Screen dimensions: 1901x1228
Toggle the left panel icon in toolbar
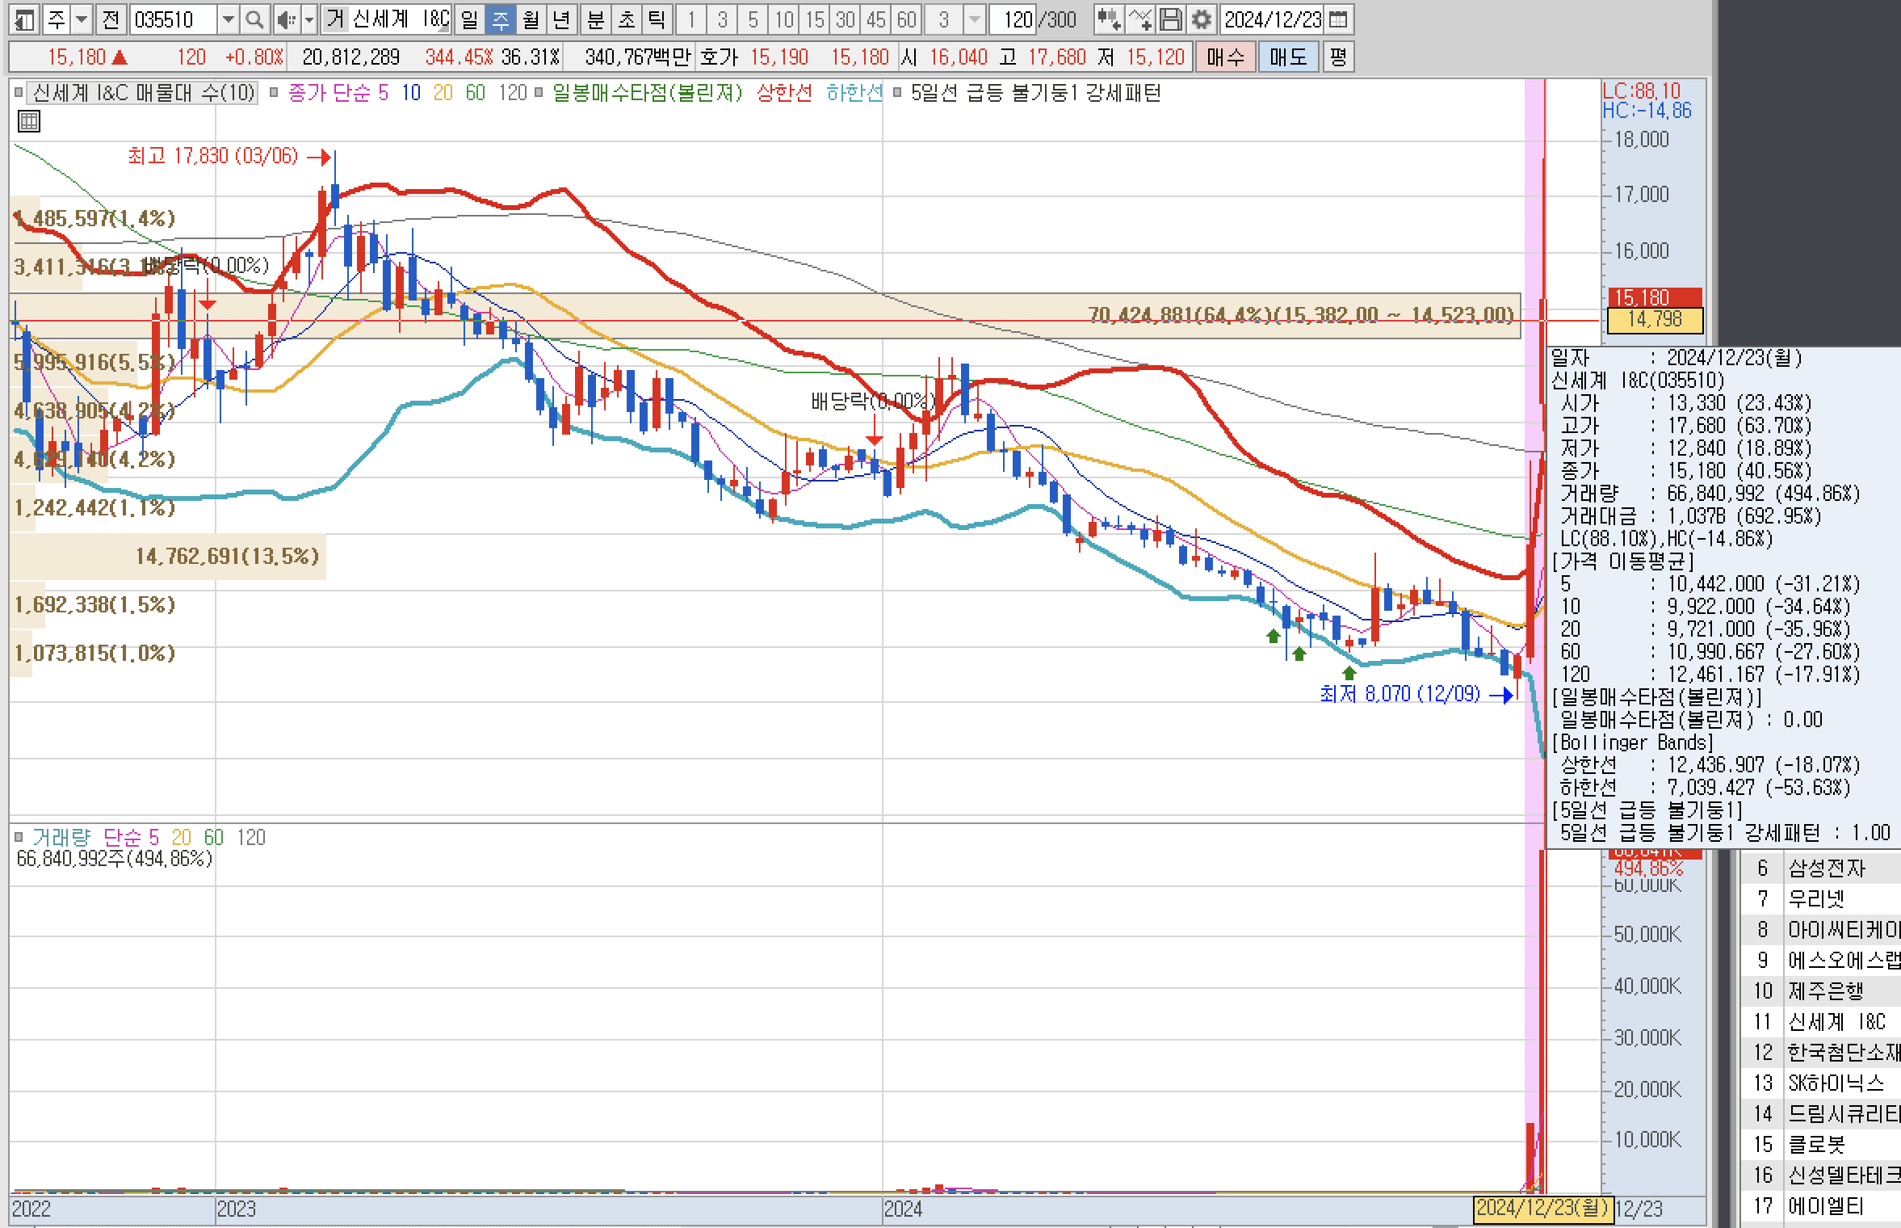pos(25,19)
